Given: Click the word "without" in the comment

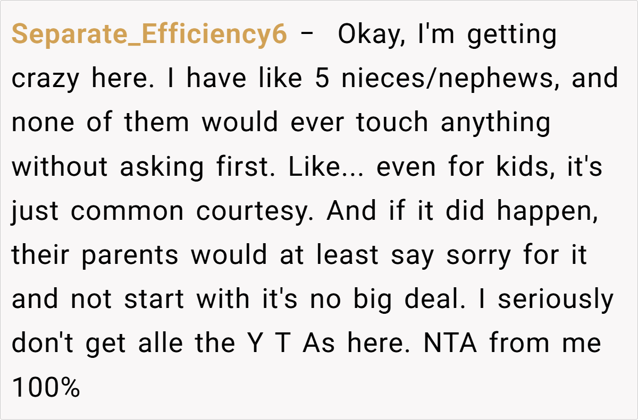Looking at the screenshot, I should pos(60,167).
